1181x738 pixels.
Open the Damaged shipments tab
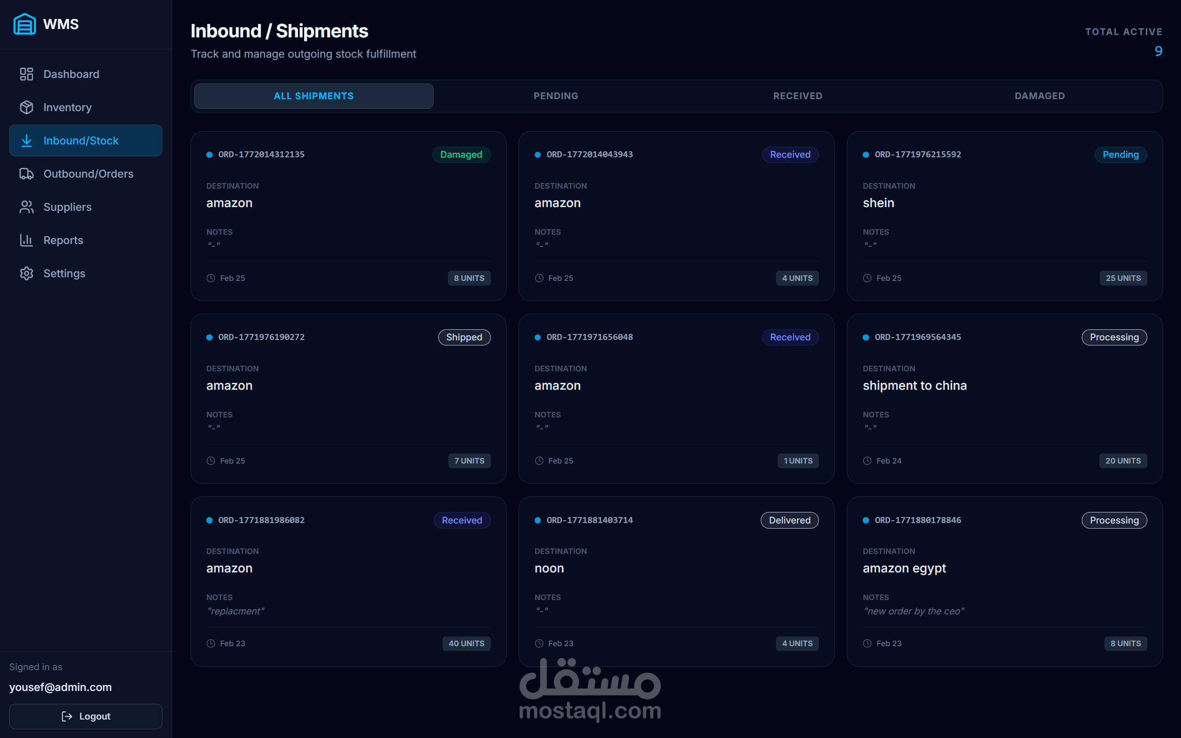(x=1039, y=96)
